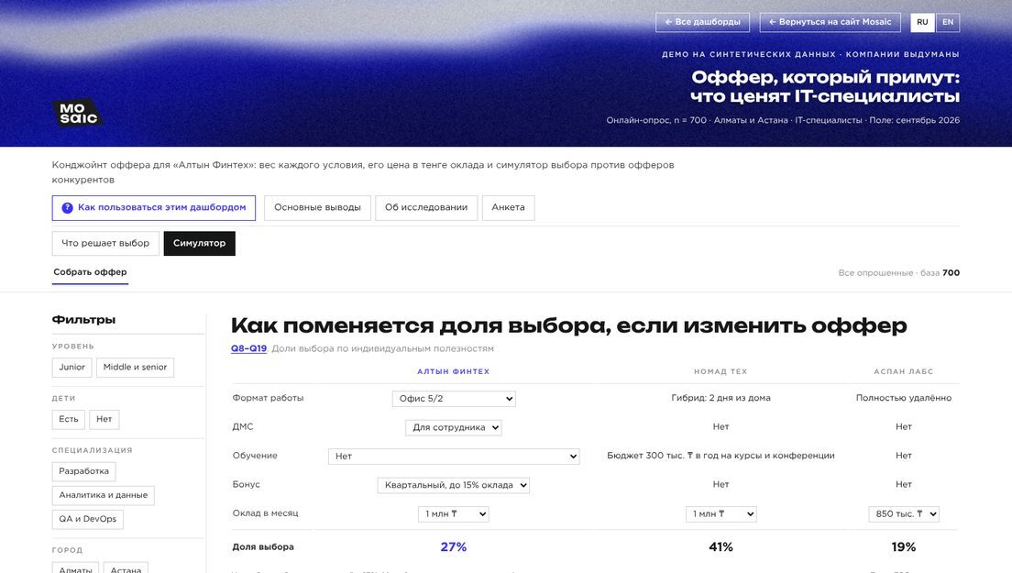
Task: Filter by children 'Нет'
Action: click(x=104, y=419)
